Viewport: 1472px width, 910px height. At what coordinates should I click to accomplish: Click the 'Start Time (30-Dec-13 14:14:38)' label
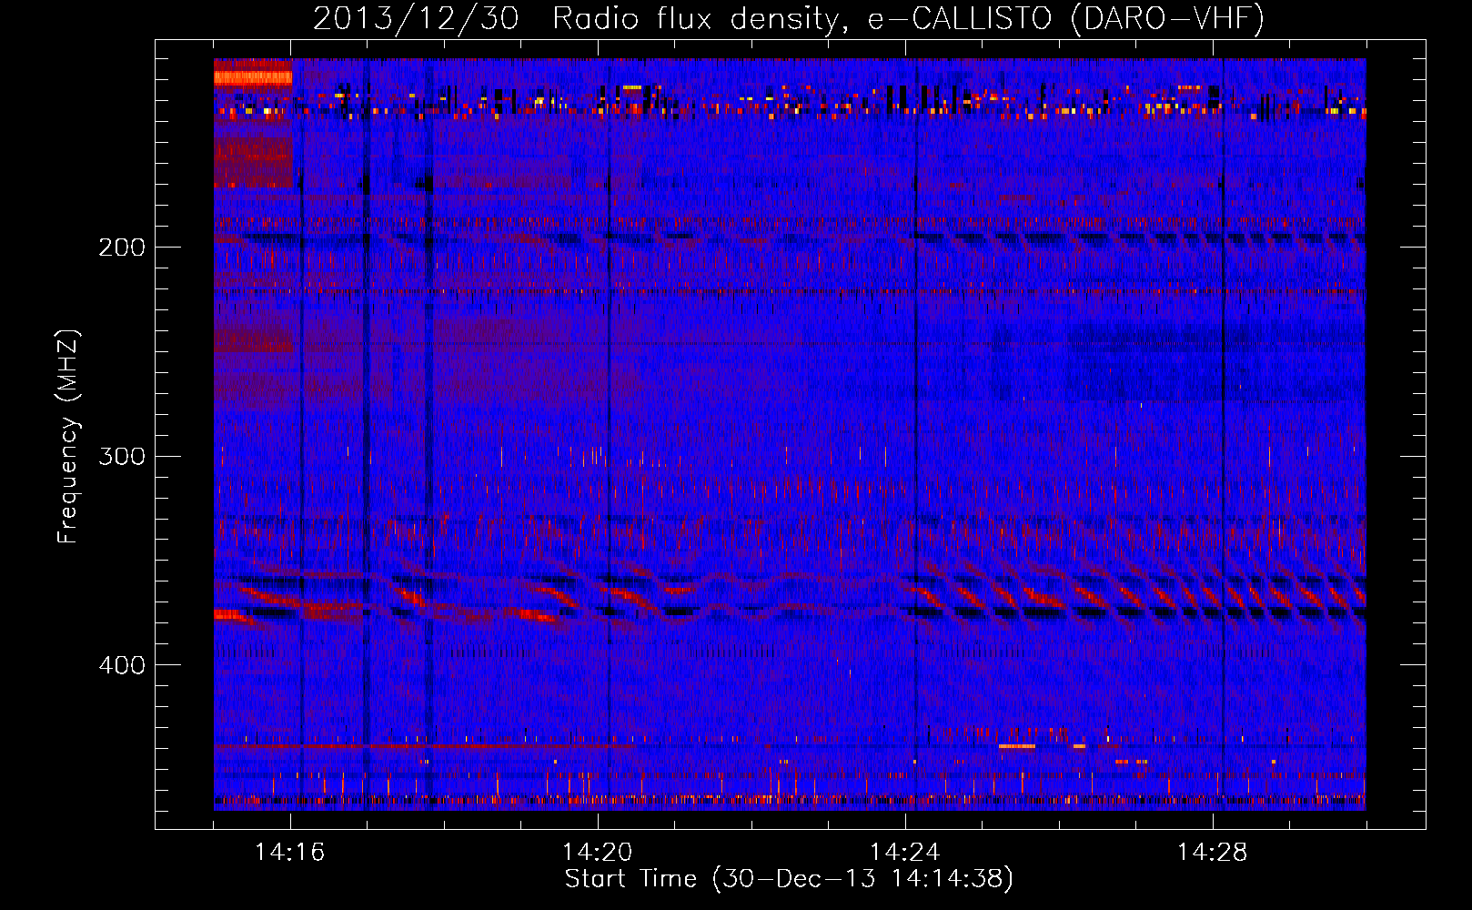click(789, 879)
